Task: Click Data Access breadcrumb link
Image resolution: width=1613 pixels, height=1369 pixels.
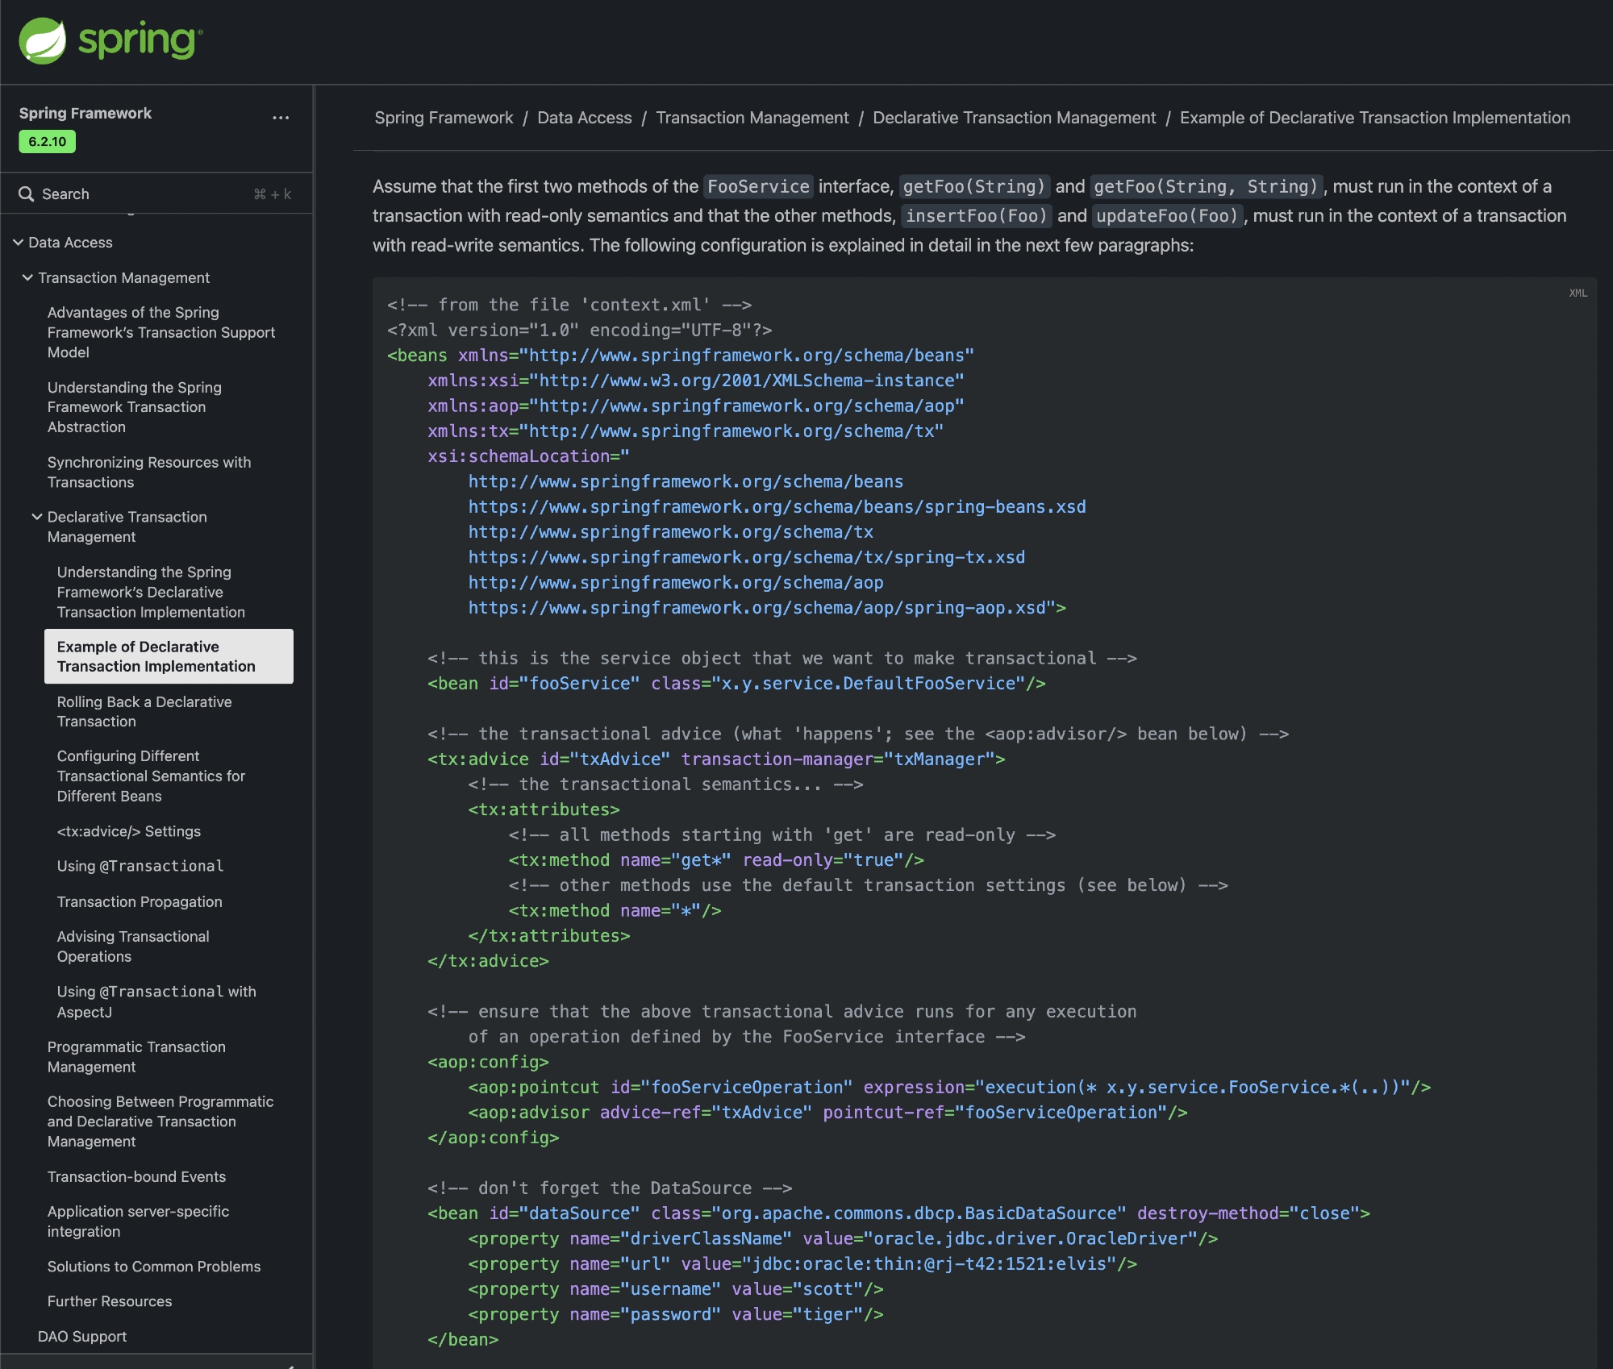Action: click(584, 118)
